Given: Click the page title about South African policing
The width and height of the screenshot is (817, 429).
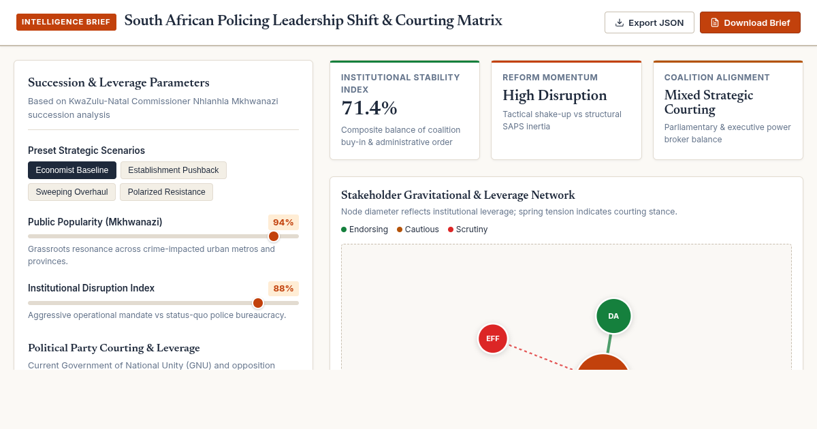Looking at the screenshot, I should (313, 21).
